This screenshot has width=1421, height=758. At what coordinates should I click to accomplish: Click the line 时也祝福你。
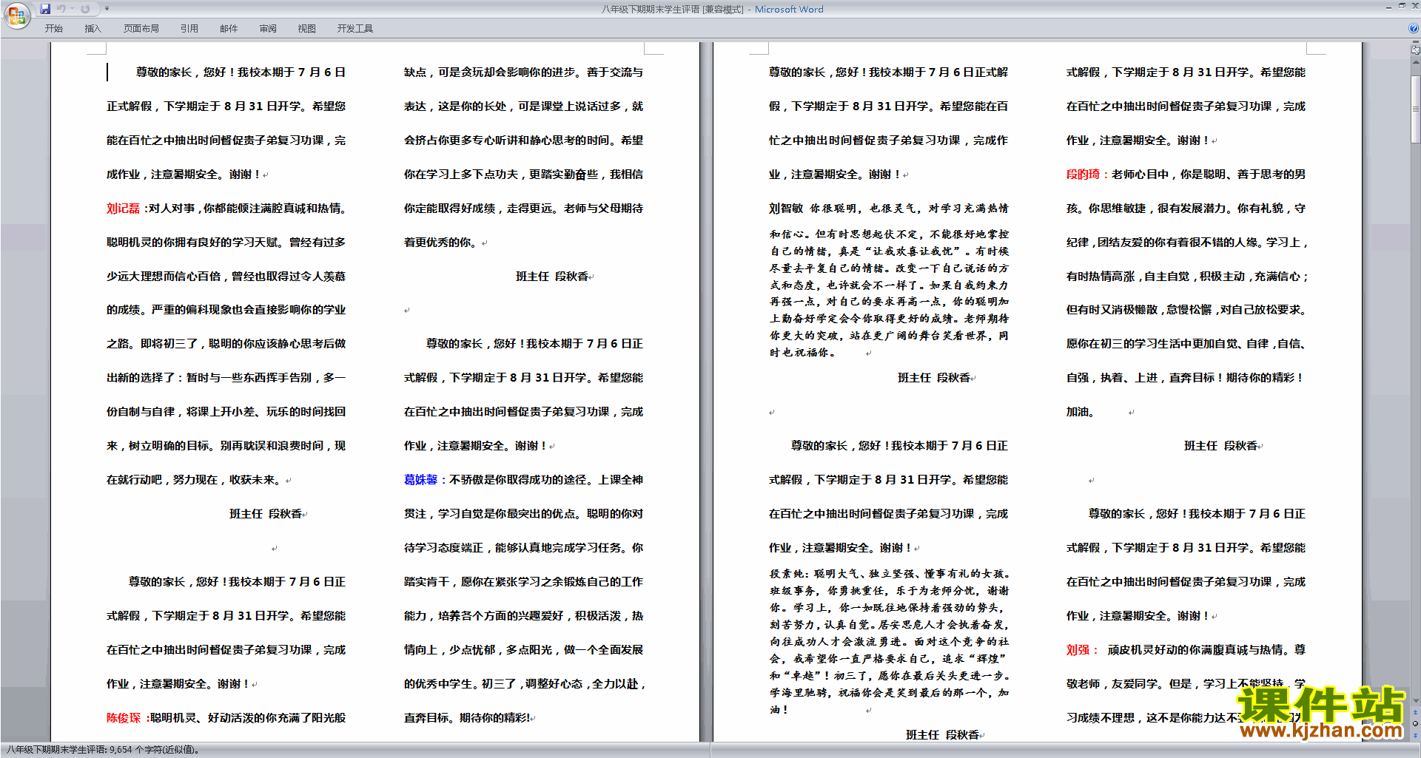pyautogui.click(x=803, y=353)
